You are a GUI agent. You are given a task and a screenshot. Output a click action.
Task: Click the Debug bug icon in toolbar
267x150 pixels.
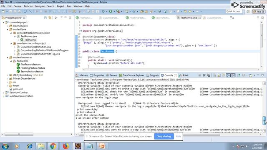pyautogui.click(x=103, y=11)
